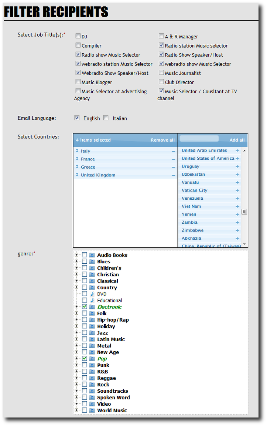Click Remove all selected countries

(x=162, y=140)
